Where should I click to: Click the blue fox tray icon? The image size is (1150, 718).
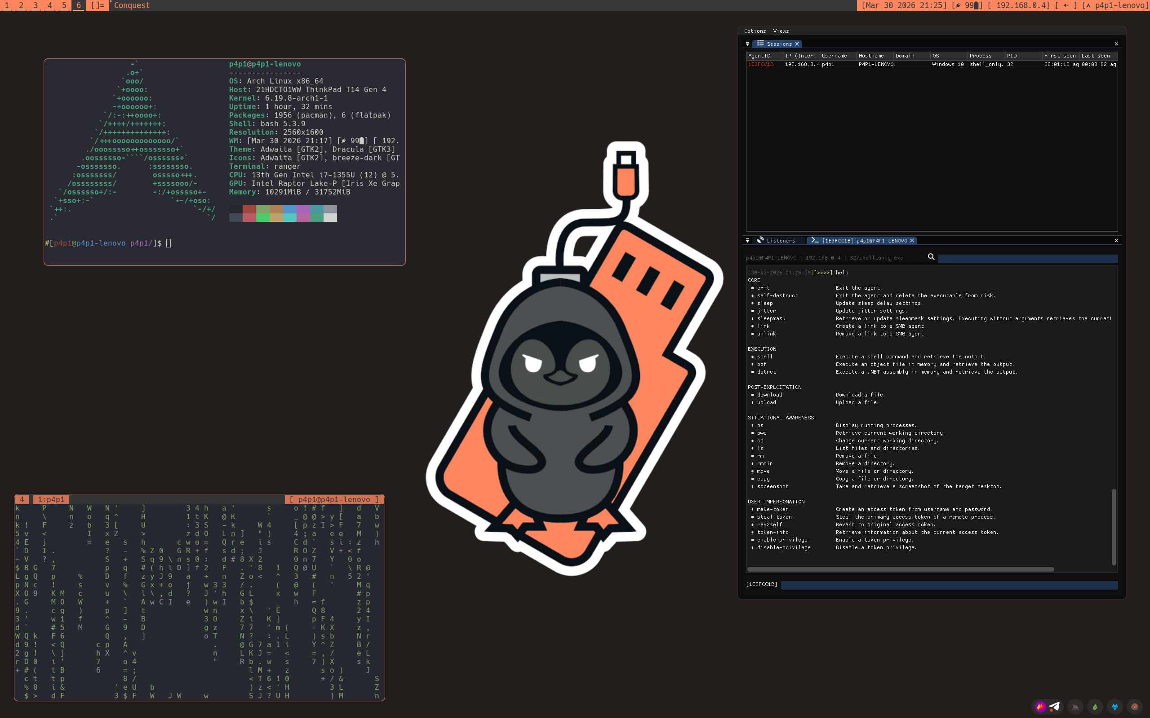coord(1115,707)
